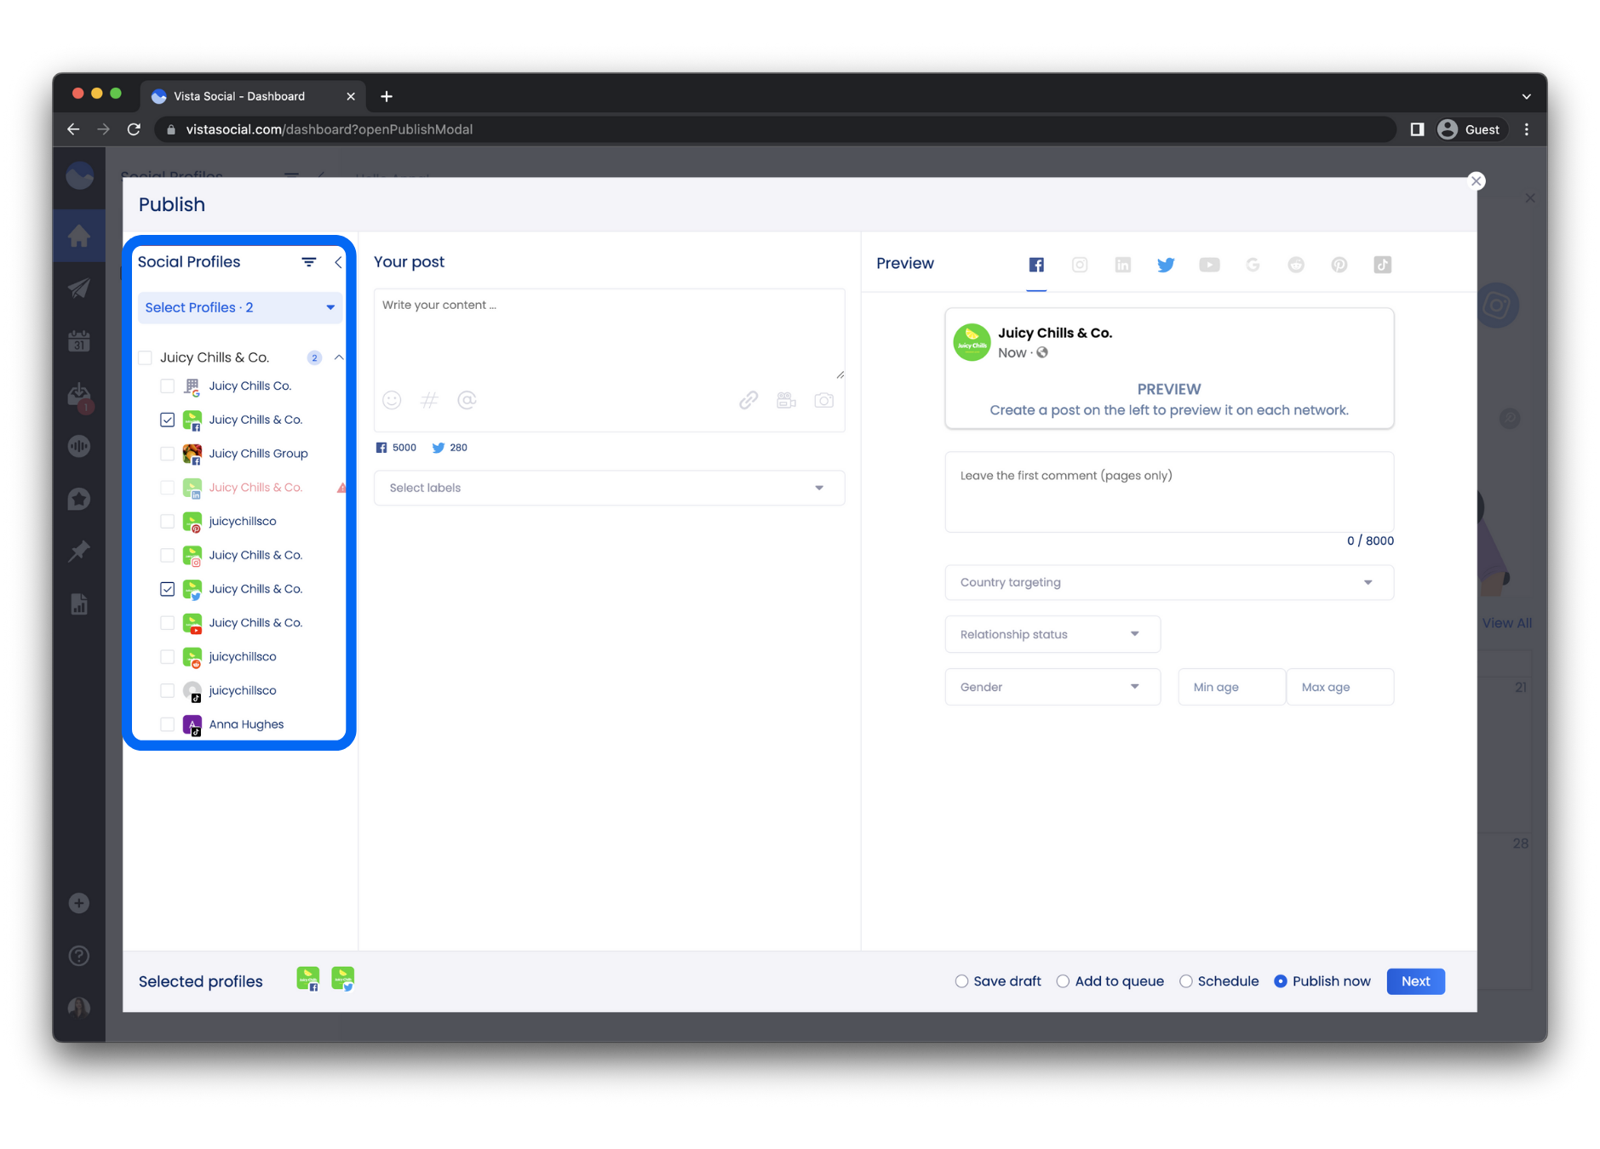Select the TikTok preview network icon
Image resolution: width=1600 pixels, height=1149 pixels.
[x=1383, y=265]
